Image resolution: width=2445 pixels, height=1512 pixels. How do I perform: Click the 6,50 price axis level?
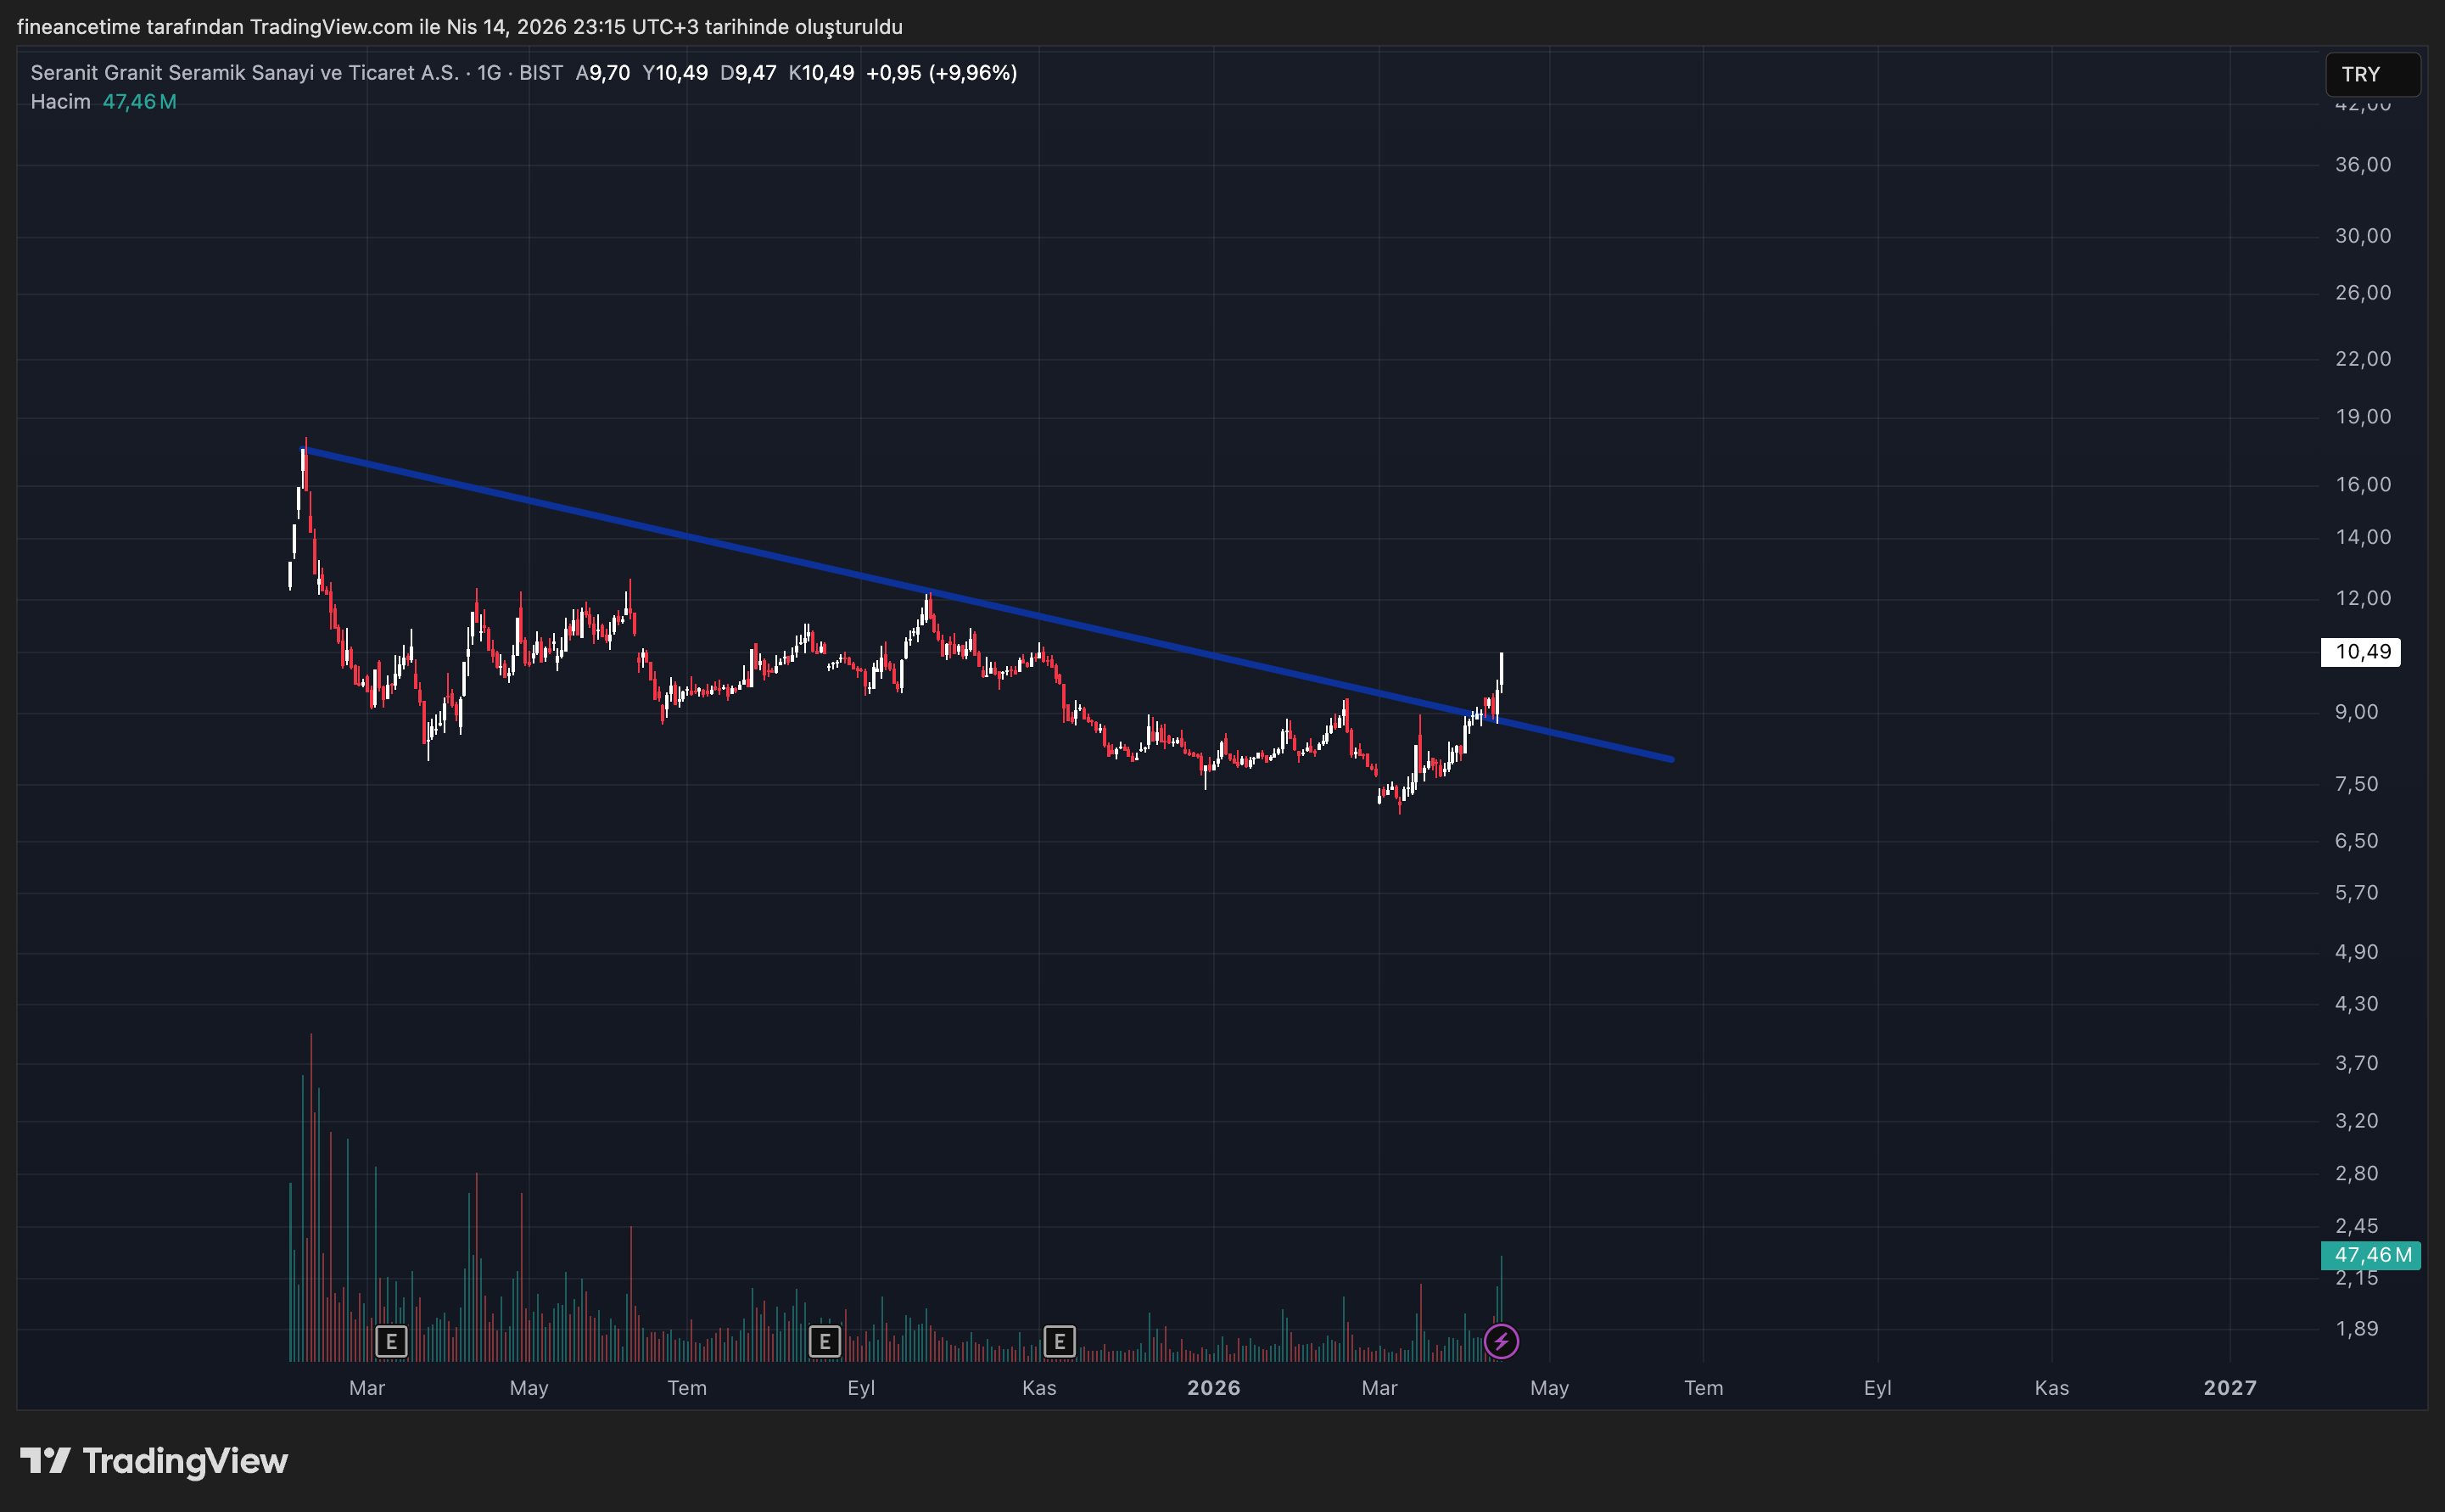click(2356, 841)
